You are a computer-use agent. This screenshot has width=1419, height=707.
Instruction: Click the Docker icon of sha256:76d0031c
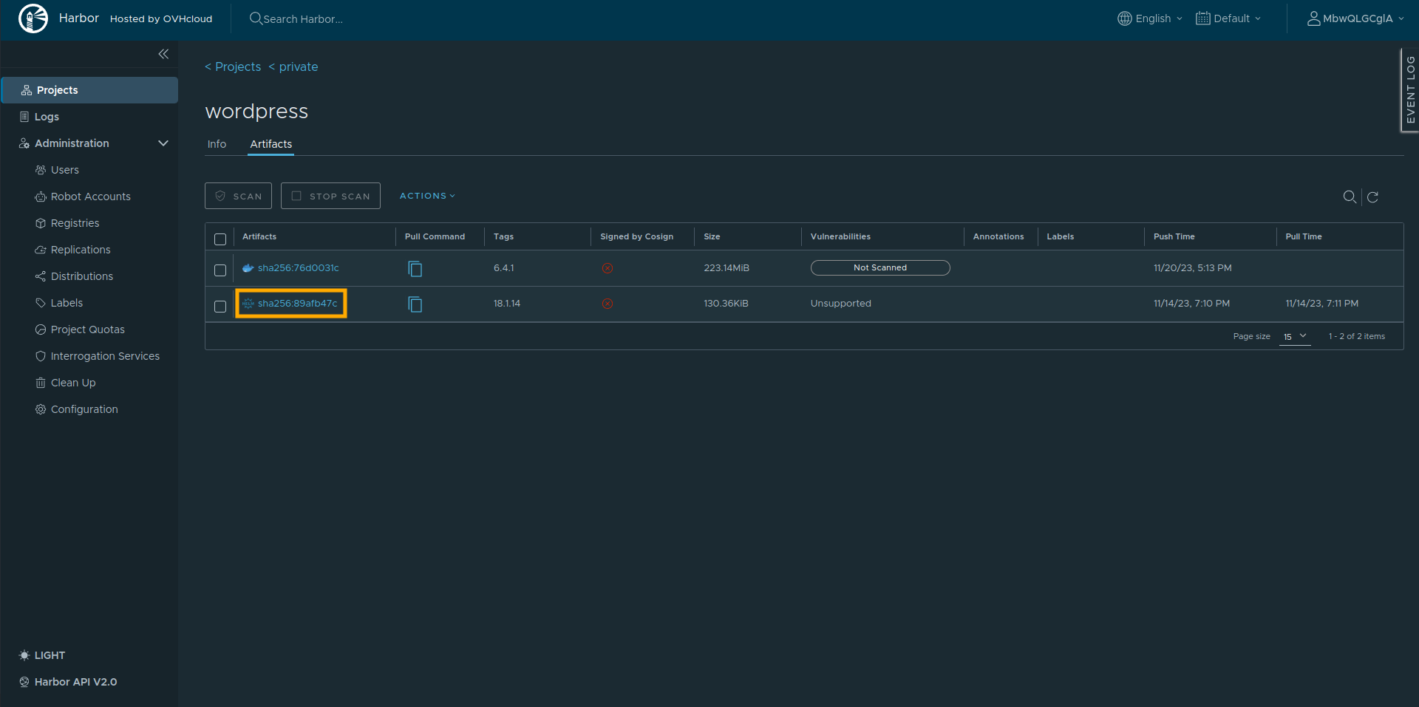tap(248, 268)
